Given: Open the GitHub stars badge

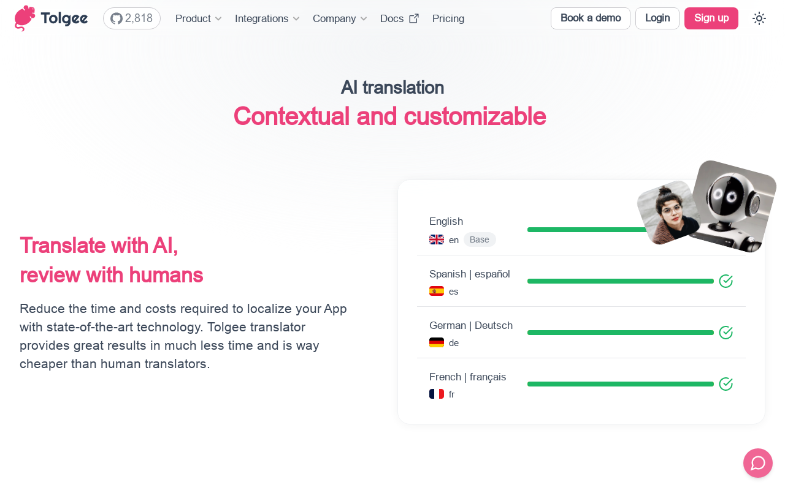Looking at the screenshot, I should point(132,18).
